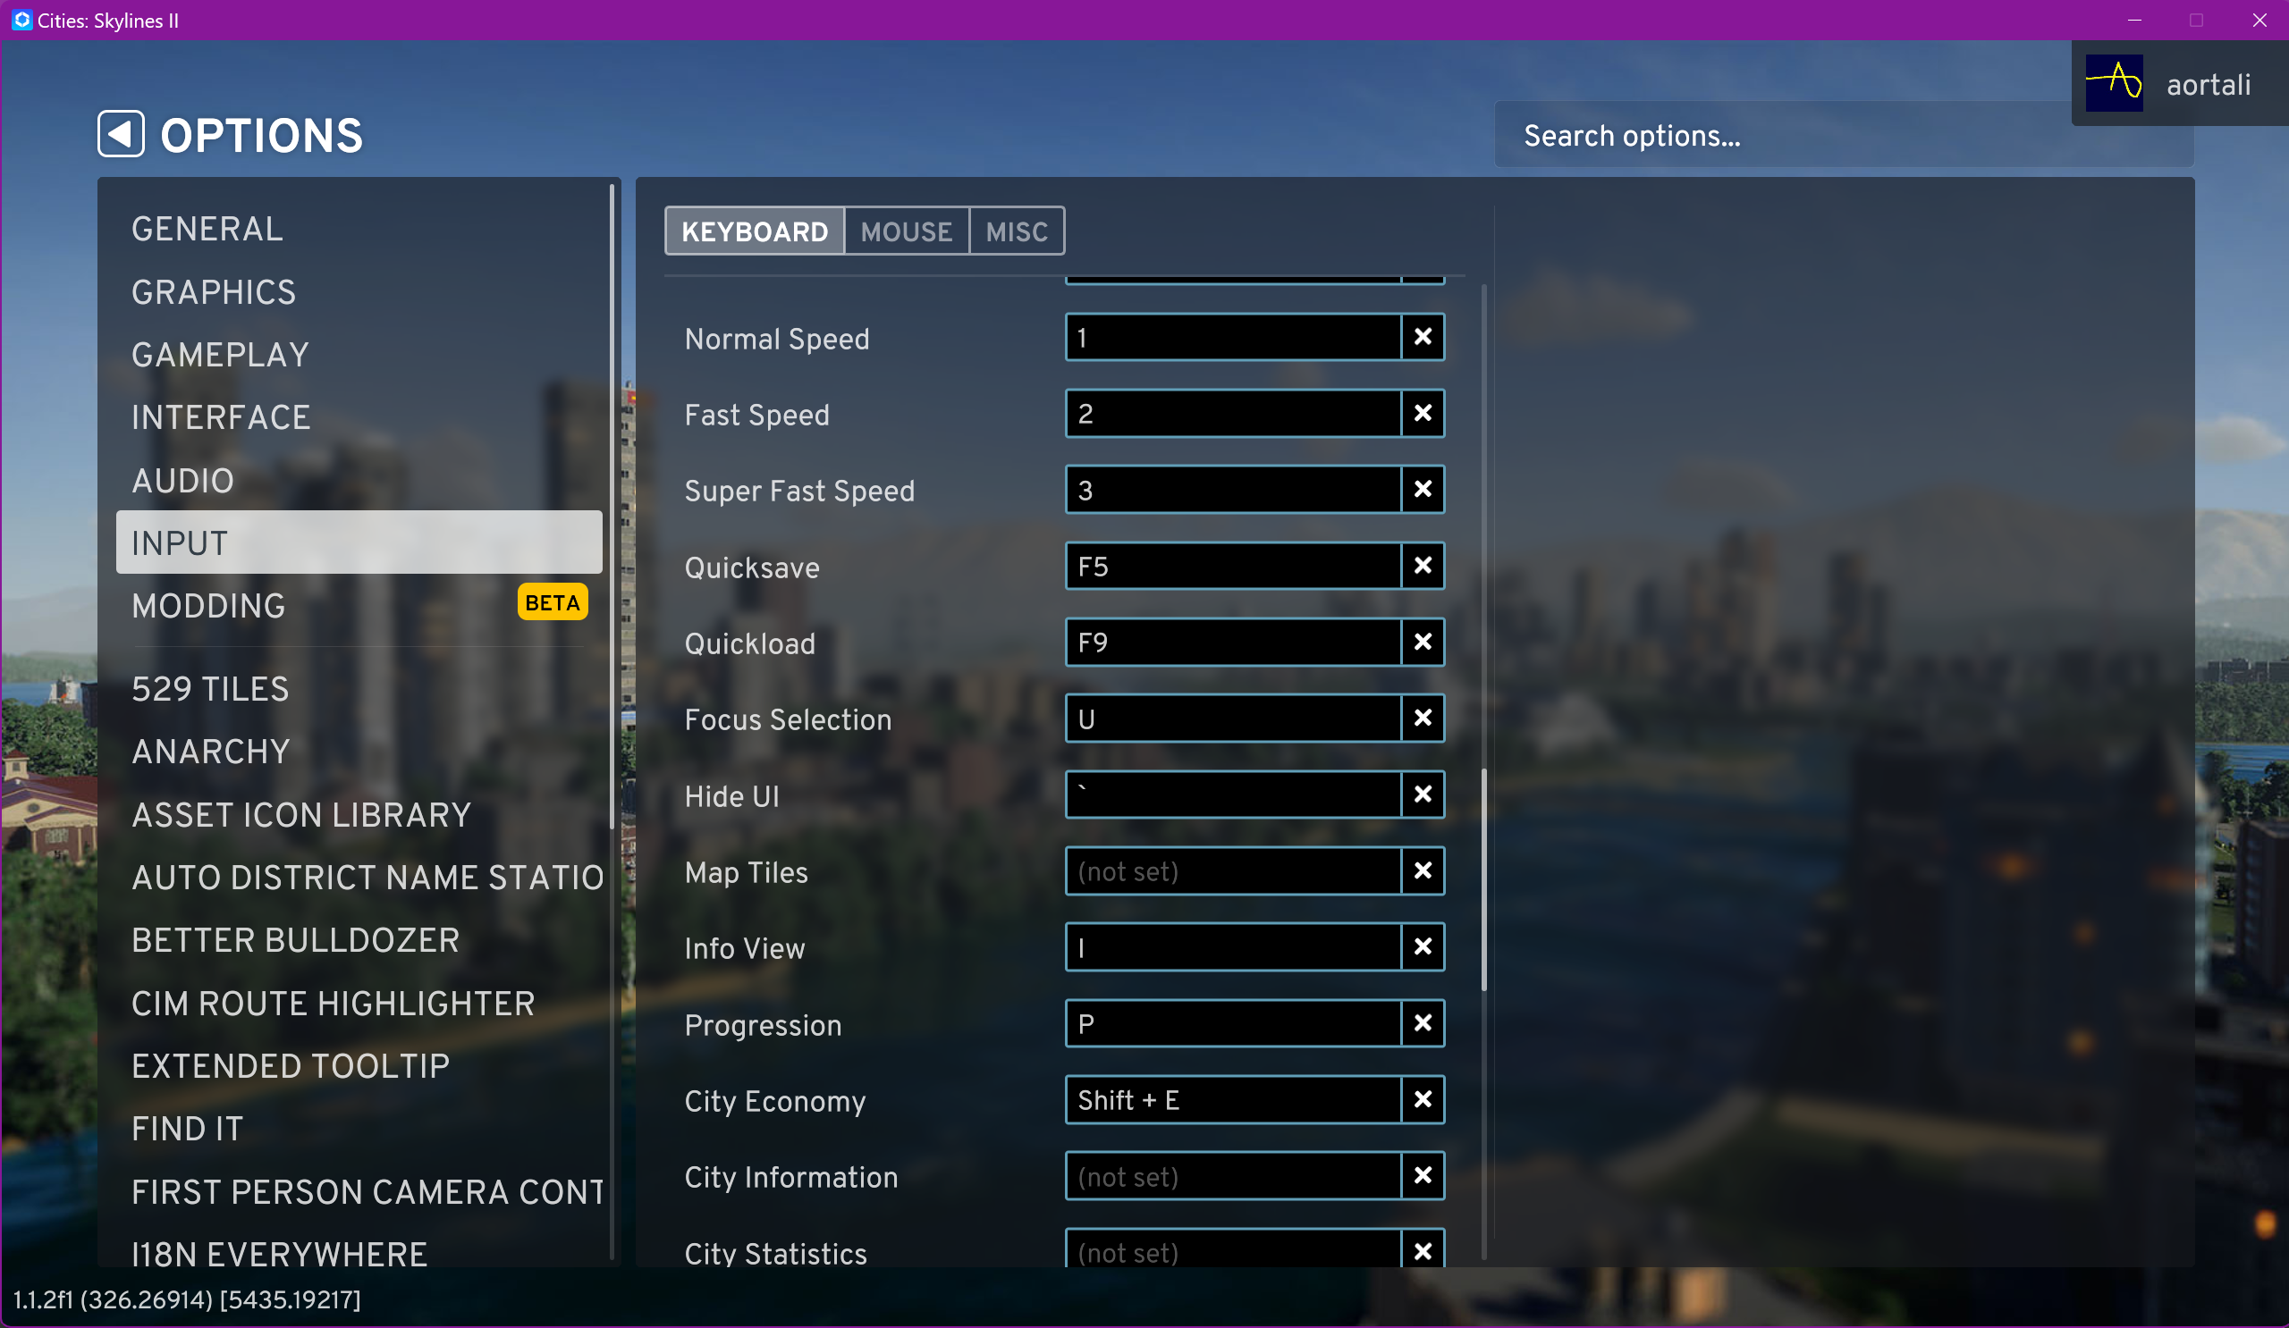
Task: Switch to the Misc tab
Action: point(1017,231)
